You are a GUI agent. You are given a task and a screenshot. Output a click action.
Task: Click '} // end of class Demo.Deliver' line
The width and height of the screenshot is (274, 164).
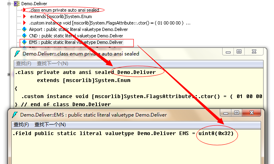(x=63, y=105)
